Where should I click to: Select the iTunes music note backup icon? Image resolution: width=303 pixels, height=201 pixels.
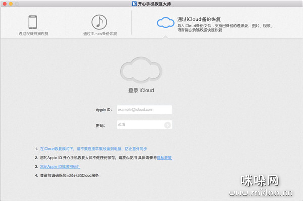click(x=99, y=22)
